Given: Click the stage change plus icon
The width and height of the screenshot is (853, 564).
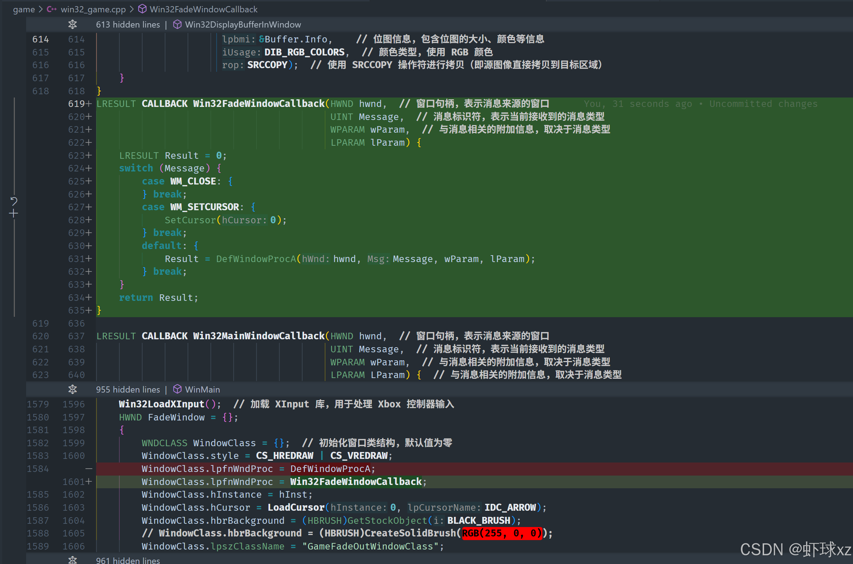Looking at the screenshot, I should click(x=14, y=213).
